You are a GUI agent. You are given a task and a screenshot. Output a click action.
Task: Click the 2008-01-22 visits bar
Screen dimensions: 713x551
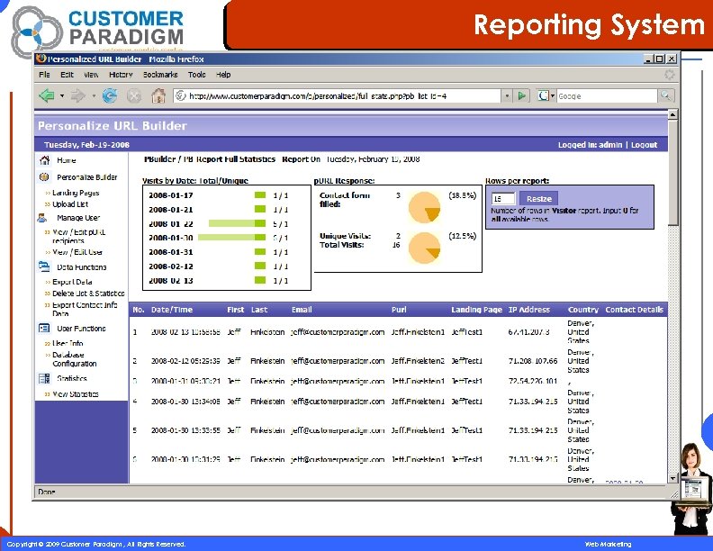pos(237,223)
